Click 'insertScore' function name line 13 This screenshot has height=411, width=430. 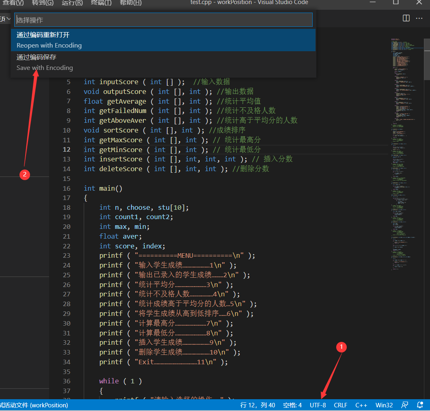[x=121, y=159]
